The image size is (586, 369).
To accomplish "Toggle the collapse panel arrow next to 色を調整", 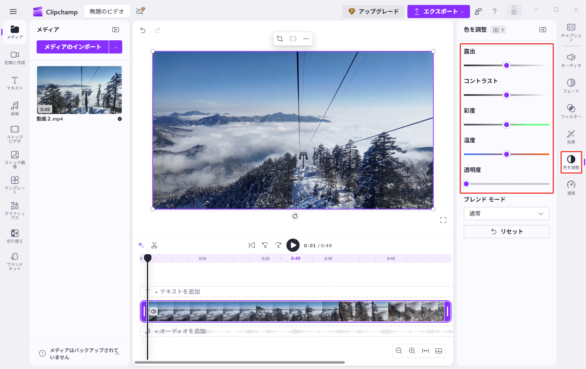I will pyautogui.click(x=542, y=30).
